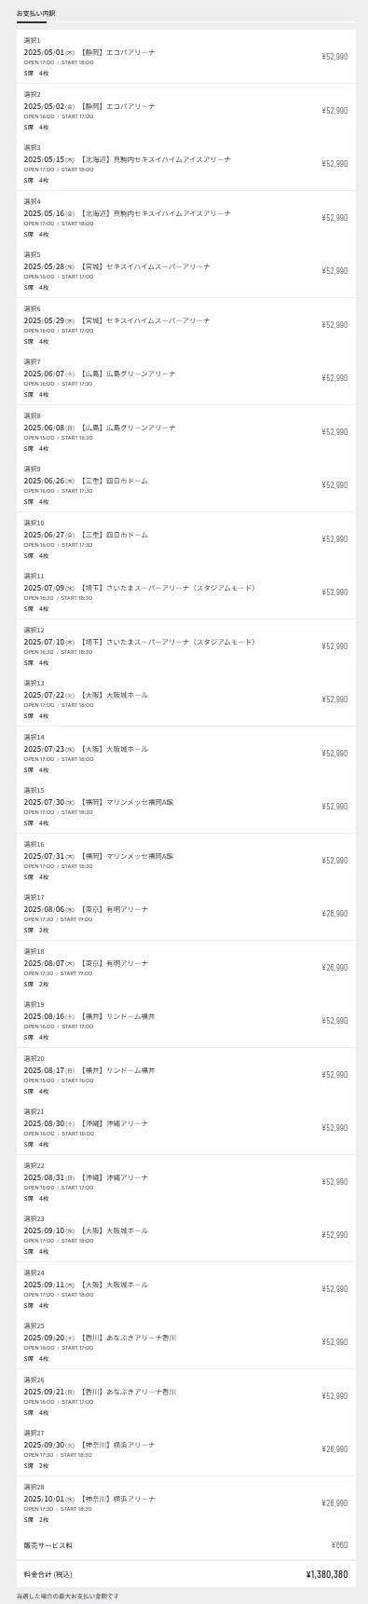Screen dimensions: 368x1604
Task: Click 選択22 沖縄アリーナ 2025/08/31 row
Action: coord(185,1182)
